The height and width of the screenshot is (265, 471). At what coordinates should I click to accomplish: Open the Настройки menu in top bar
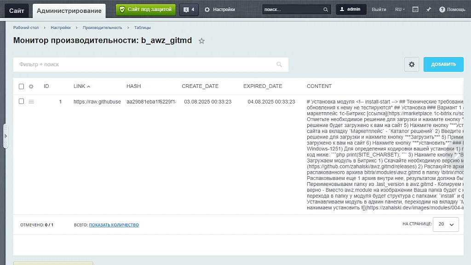220,10
